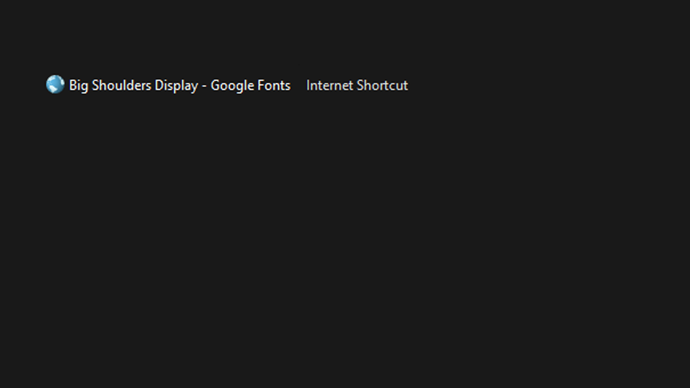Click the blue world icon beside the filename
Image resolution: width=690 pixels, height=388 pixels.
pos(55,85)
